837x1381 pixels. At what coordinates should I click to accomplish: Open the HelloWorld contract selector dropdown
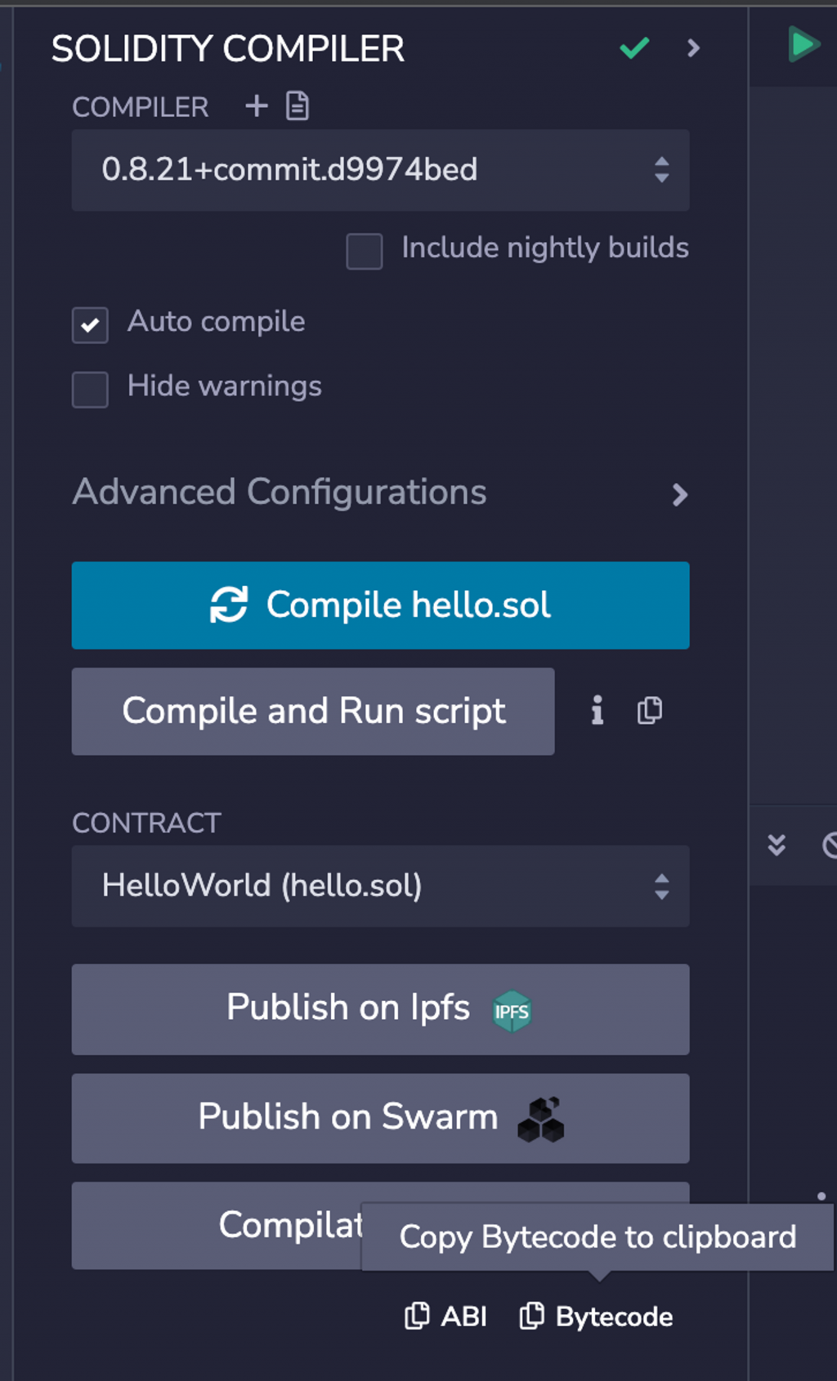pyautogui.click(x=380, y=887)
